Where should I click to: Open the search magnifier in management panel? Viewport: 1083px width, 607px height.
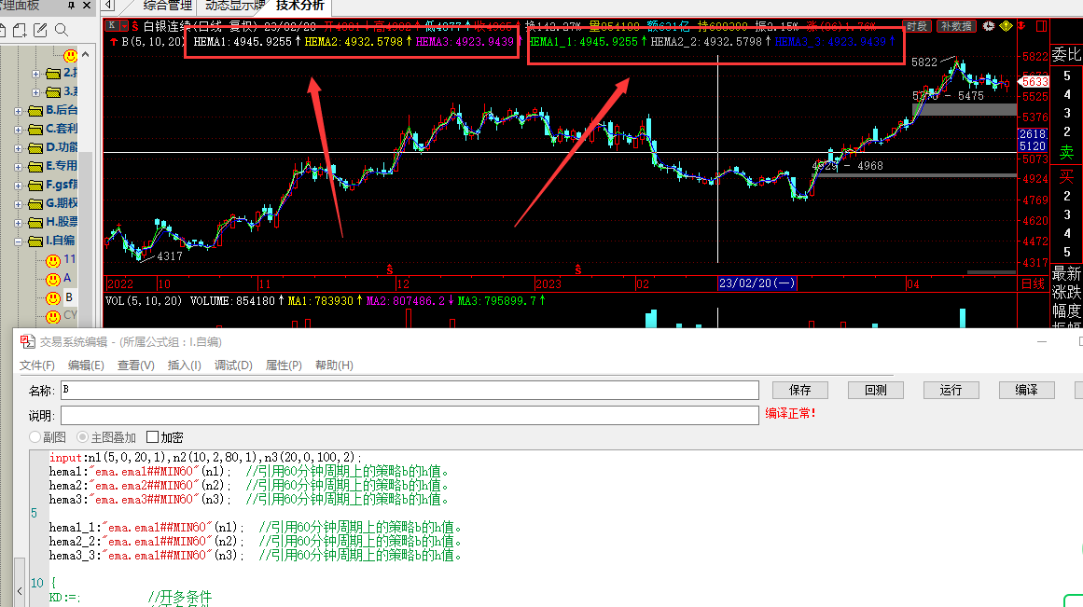click(62, 30)
